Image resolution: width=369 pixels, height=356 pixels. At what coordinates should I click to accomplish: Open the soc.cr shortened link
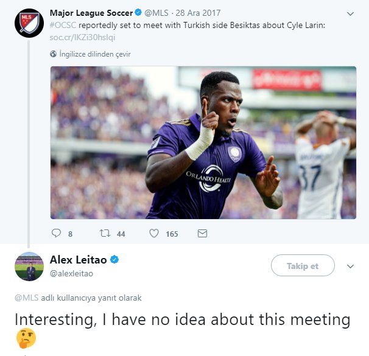[80, 37]
